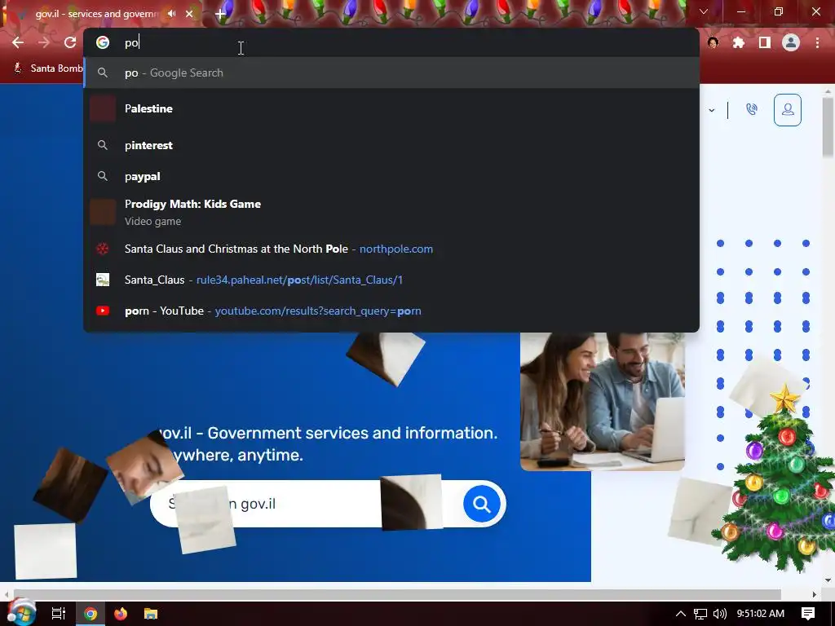Open the notification center icon

click(x=808, y=614)
